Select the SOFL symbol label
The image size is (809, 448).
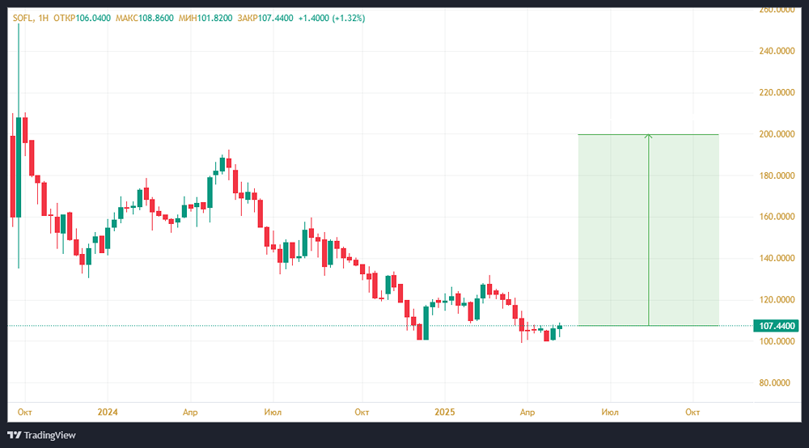[x=26, y=18]
